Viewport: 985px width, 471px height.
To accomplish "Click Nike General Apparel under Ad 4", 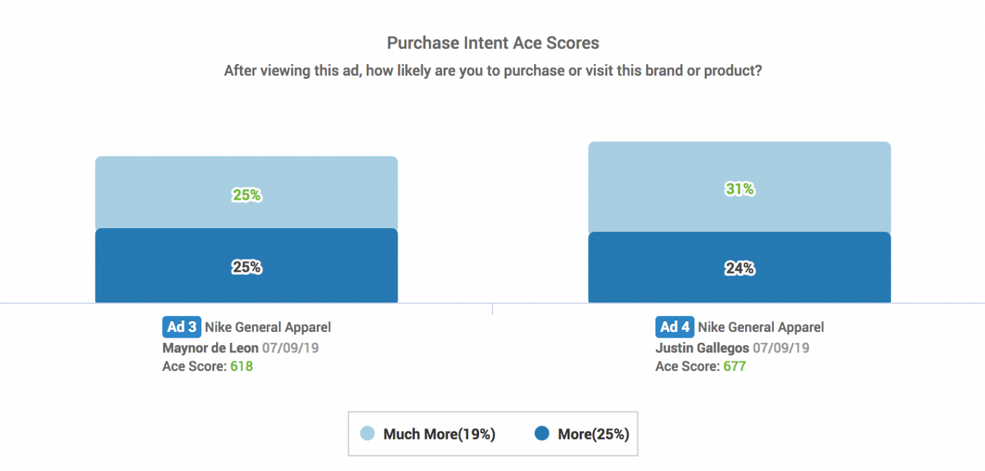I will click(x=761, y=327).
